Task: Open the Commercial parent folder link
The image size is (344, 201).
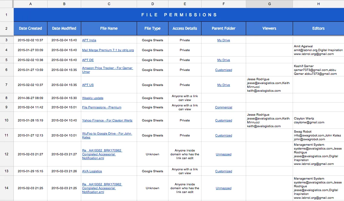Action: (223, 107)
